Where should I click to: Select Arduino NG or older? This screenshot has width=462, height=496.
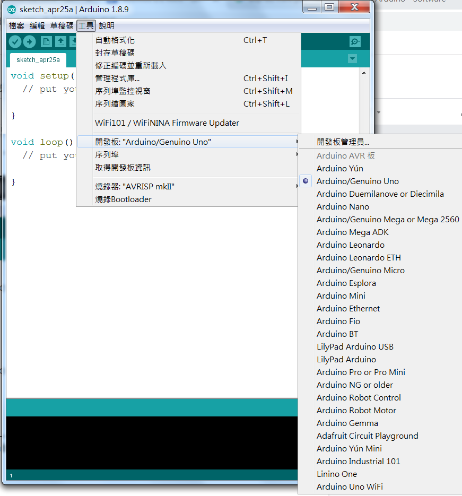(x=380, y=385)
